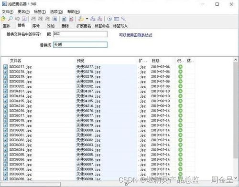Click the wrench settings toolbar icon

[x=123, y=19]
